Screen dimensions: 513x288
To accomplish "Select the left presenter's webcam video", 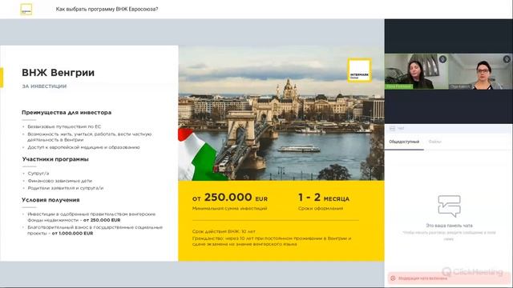I will (x=416, y=71).
